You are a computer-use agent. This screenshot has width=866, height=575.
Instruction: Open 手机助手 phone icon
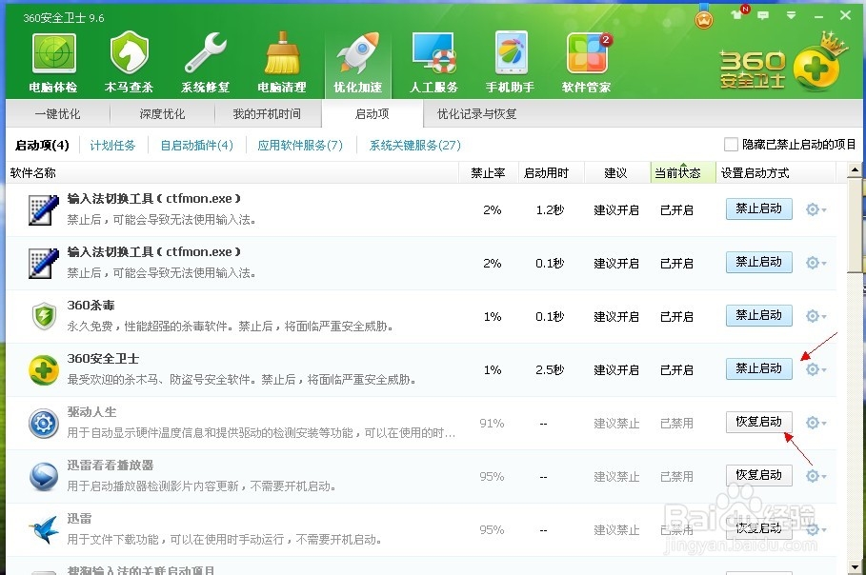[x=511, y=53]
